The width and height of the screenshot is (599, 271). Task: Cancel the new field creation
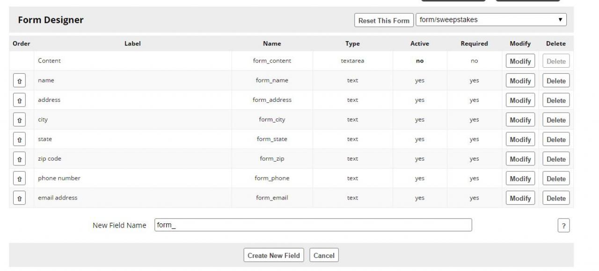coord(324,256)
